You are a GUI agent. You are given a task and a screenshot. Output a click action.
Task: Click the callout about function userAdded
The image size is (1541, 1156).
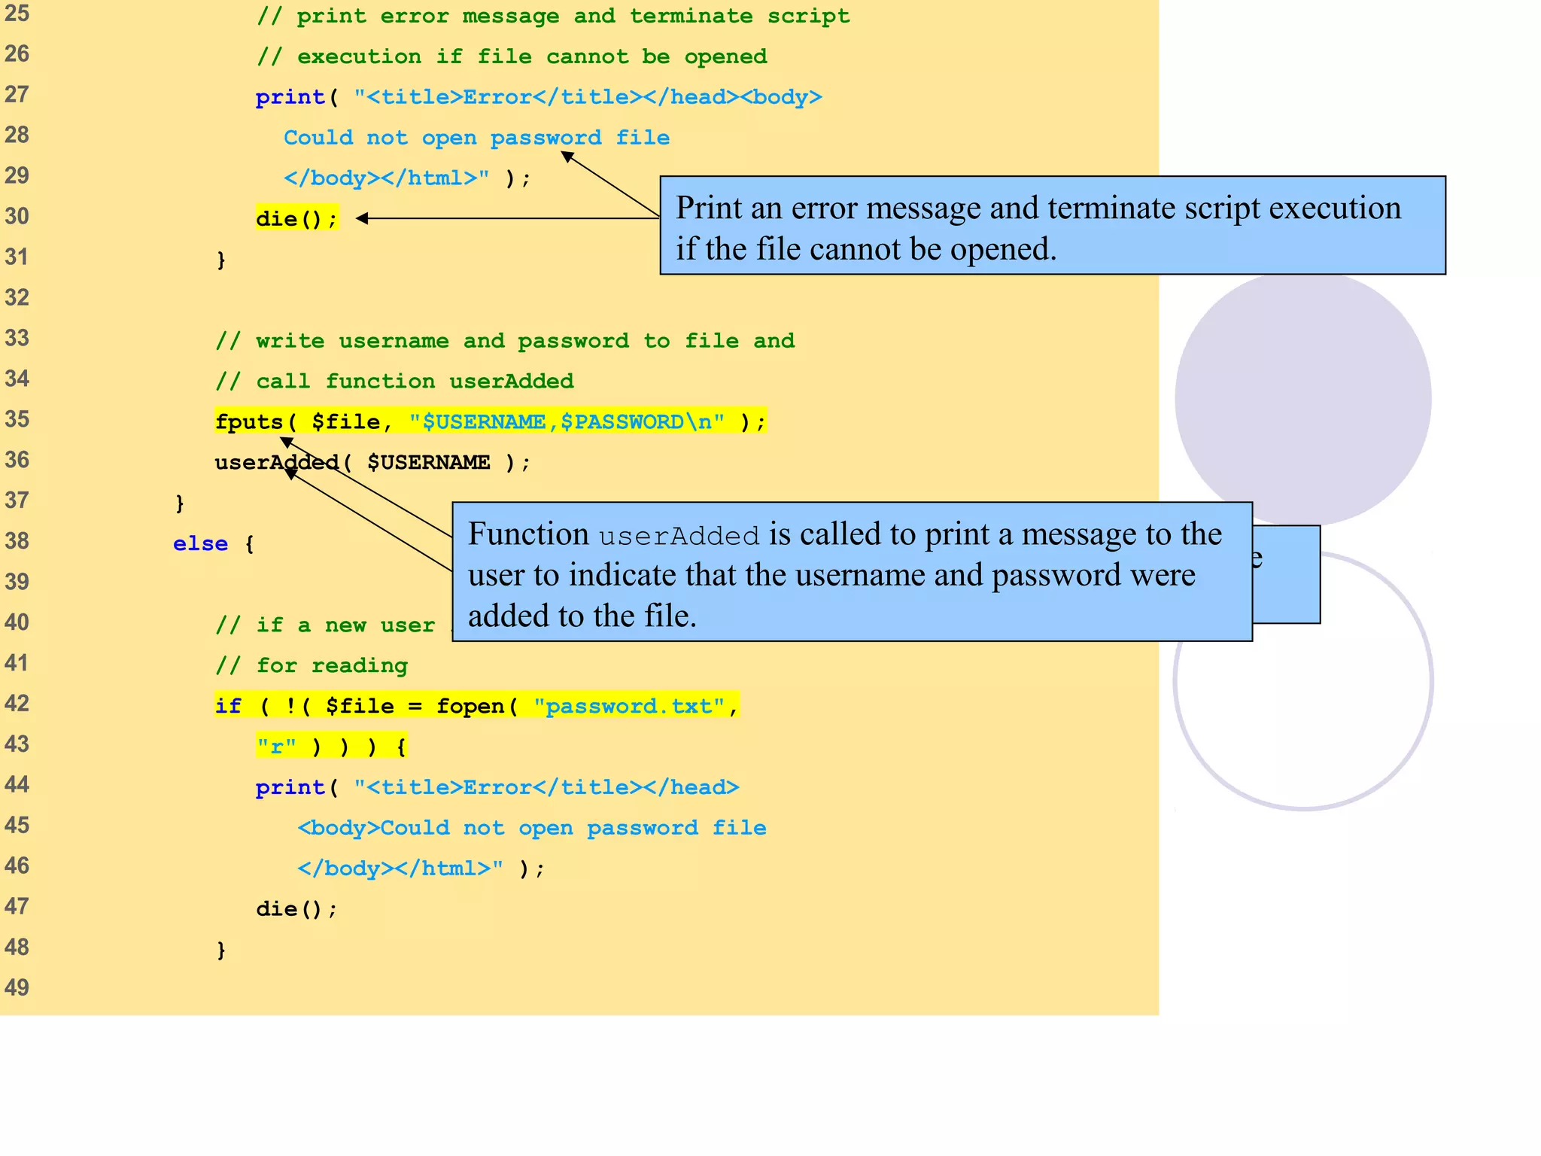pos(853,572)
